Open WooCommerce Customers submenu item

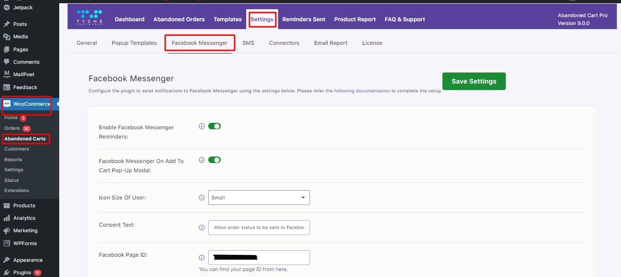tap(17, 149)
